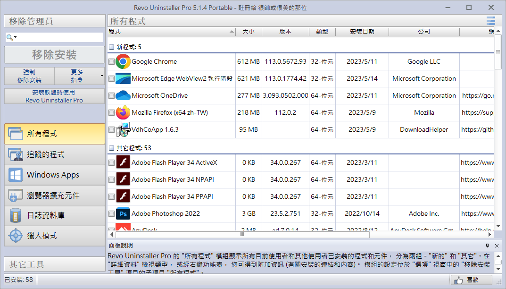Viewport: 506px width, 289px height.
Task: Sort by the 公司 column header
Action: [424, 31]
